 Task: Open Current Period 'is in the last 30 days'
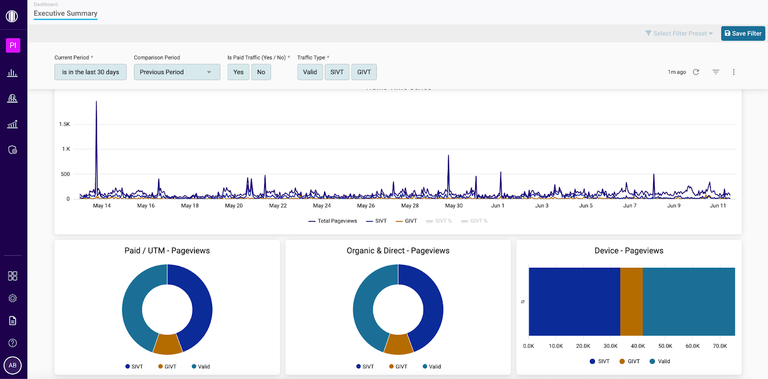tap(90, 72)
